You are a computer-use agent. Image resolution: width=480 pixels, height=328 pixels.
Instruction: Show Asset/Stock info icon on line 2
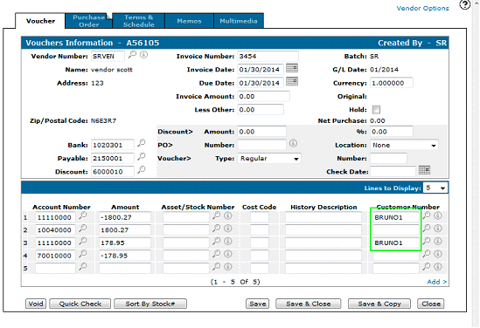pos(227,229)
